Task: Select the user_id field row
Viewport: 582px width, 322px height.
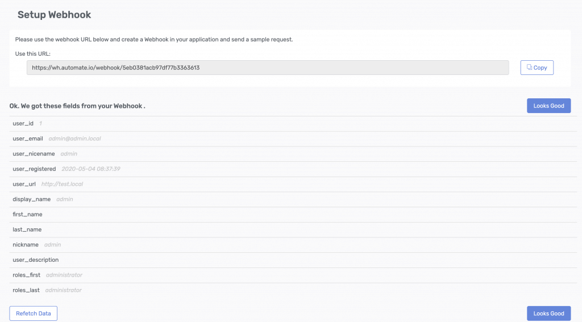Action: pos(293,124)
